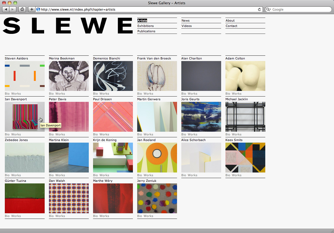Click the SLEWE gallery logo
The image size is (334, 233).
coord(68,26)
